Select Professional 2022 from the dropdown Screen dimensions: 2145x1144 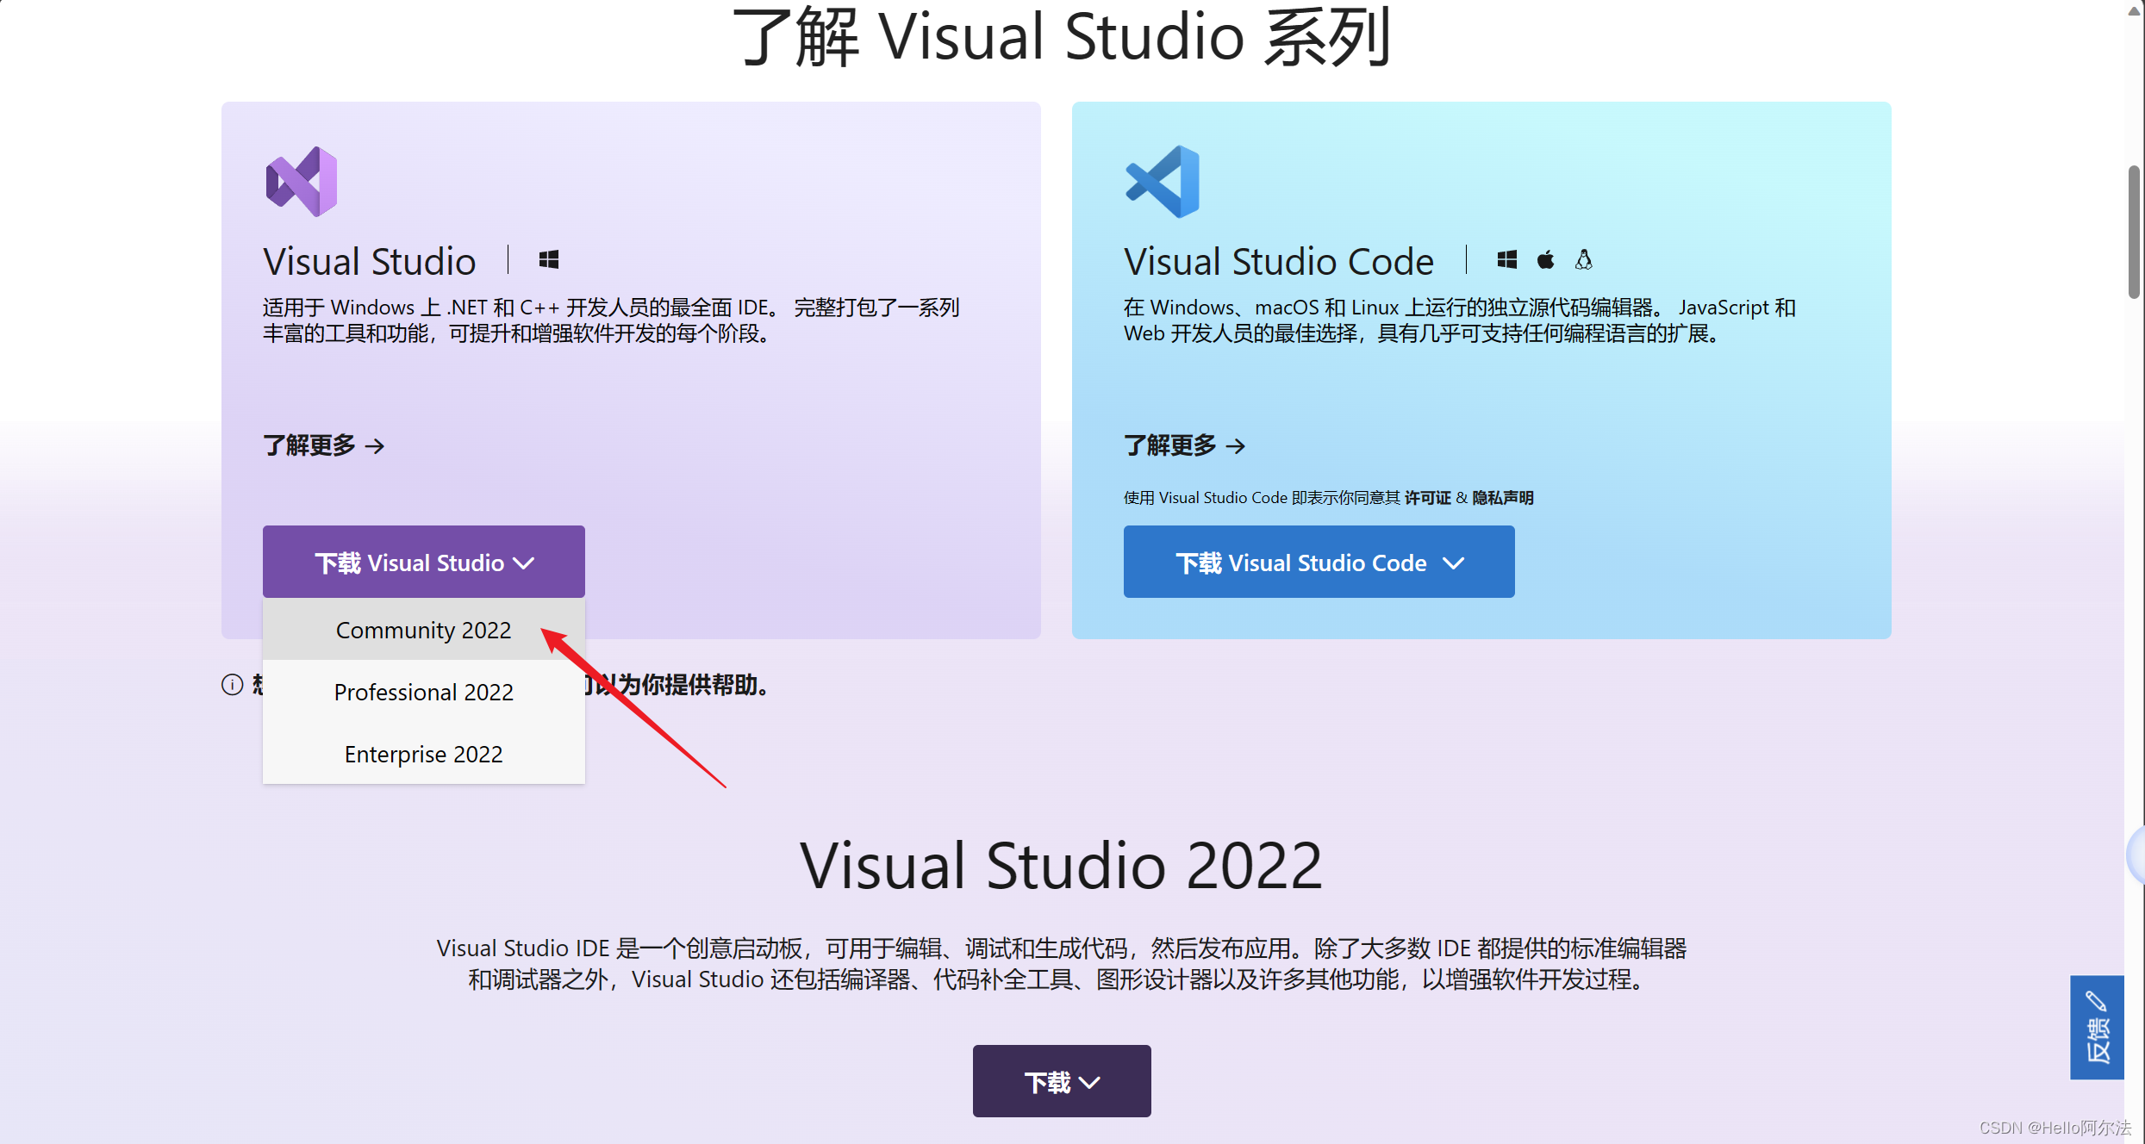coord(423,692)
